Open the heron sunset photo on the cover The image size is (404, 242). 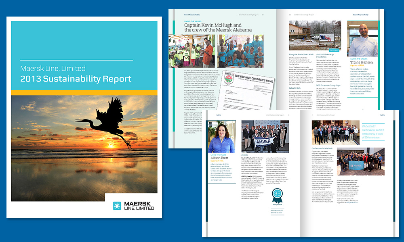click(x=84, y=148)
